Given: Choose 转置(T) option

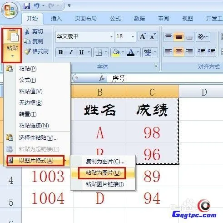Looking at the screenshot, I should tap(37, 114).
